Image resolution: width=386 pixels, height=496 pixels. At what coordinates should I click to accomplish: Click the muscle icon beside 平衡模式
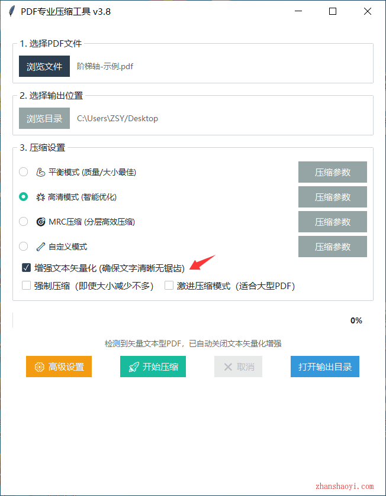(40, 173)
